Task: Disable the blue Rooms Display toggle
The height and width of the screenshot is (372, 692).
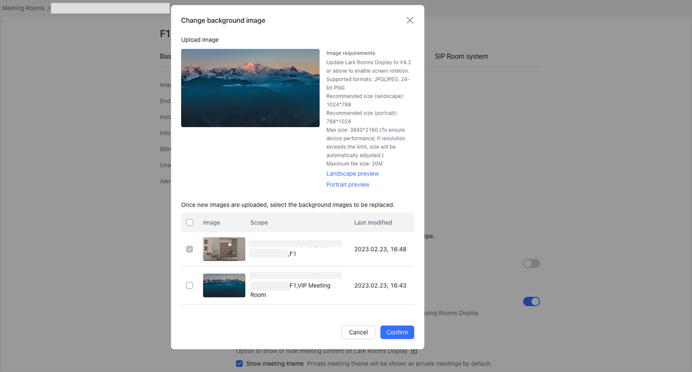Action: [x=531, y=302]
